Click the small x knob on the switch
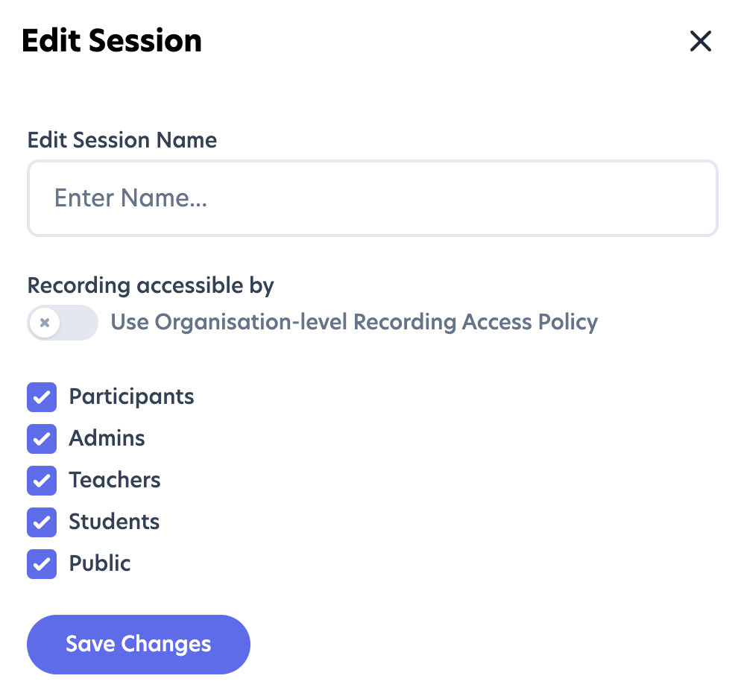This screenshot has width=744, height=699. coord(45,323)
